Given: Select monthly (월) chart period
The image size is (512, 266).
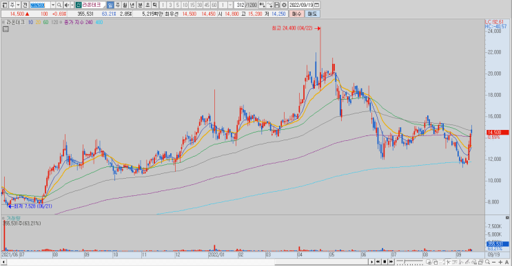Looking at the screenshot, I should pyautogui.click(x=125, y=5).
